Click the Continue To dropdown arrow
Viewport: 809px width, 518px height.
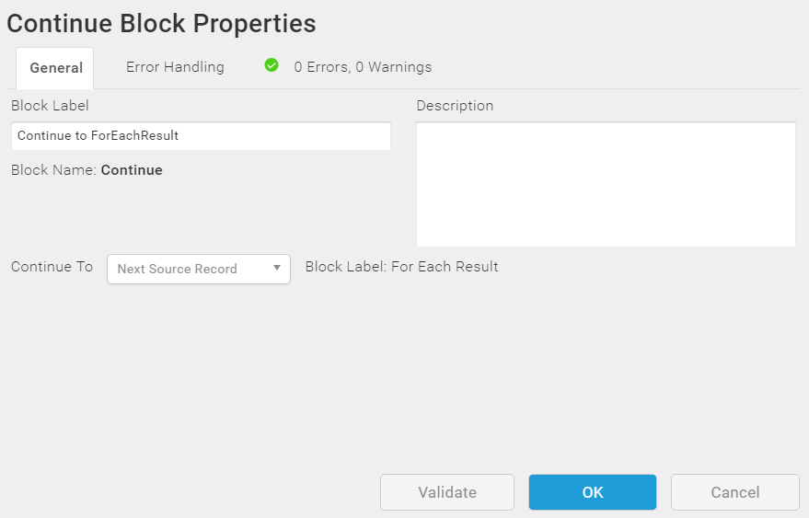pyautogui.click(x=277, y=268)
